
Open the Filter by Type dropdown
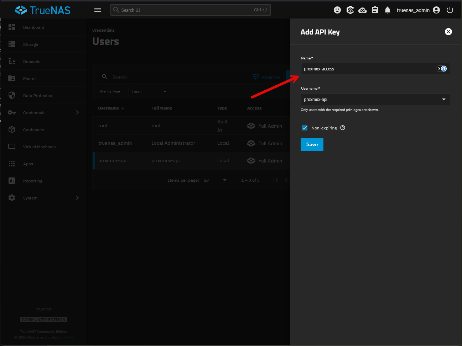click(149, 91)
